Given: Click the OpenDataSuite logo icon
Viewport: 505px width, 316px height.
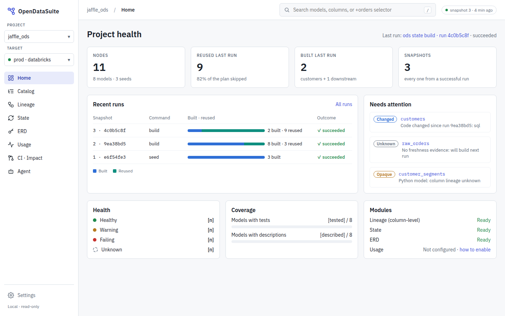Looking at the screenshot, I should pos(11,11).
